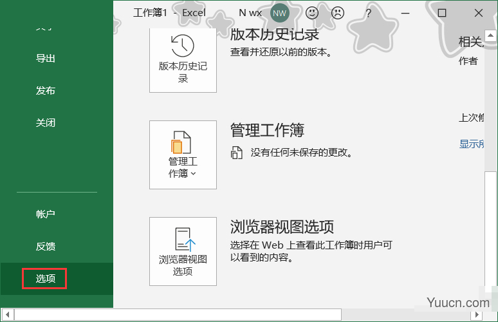Maximize the Excel window
This screenshot has height=322, width=498.
(x=442, y=13)
